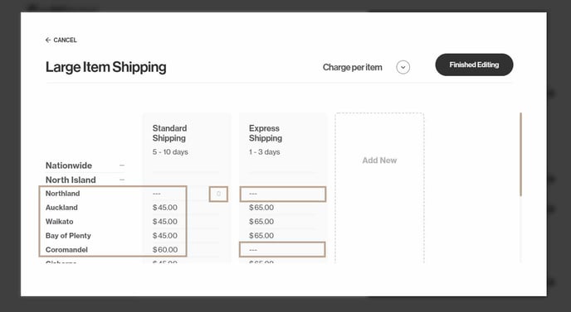Edit Northland express shipping price field
This screenshot has height=312, width=571.
click(282, 194)
